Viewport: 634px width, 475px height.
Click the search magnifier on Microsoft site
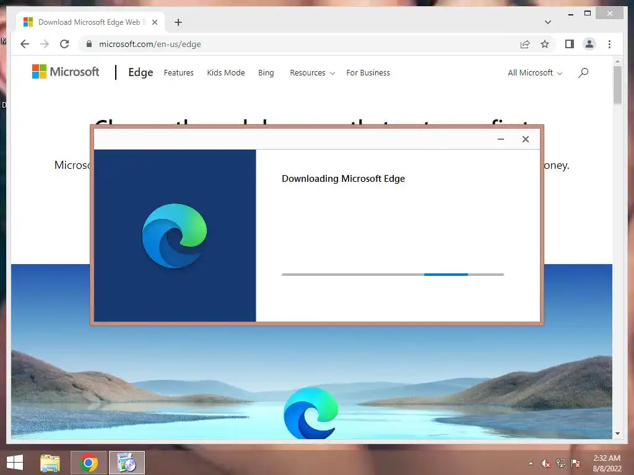click(x=583, y=73)
